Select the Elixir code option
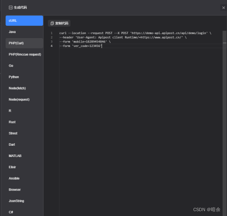227x216 pixels. pos(24,167)
